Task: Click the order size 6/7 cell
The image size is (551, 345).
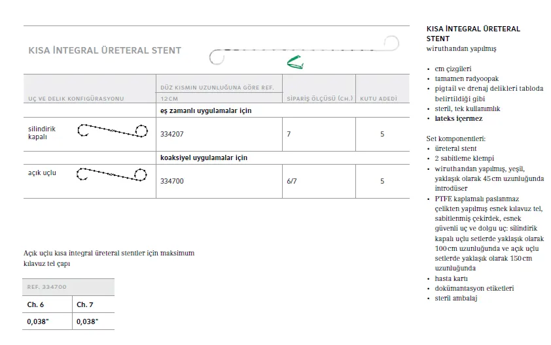Action: (x=293, y=181)
